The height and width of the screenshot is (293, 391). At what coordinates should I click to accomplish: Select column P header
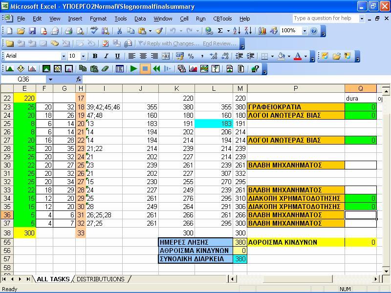pos(296,88)
